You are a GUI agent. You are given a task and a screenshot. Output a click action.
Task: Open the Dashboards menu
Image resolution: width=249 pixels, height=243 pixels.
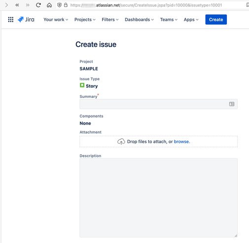(x=139, y=20)
